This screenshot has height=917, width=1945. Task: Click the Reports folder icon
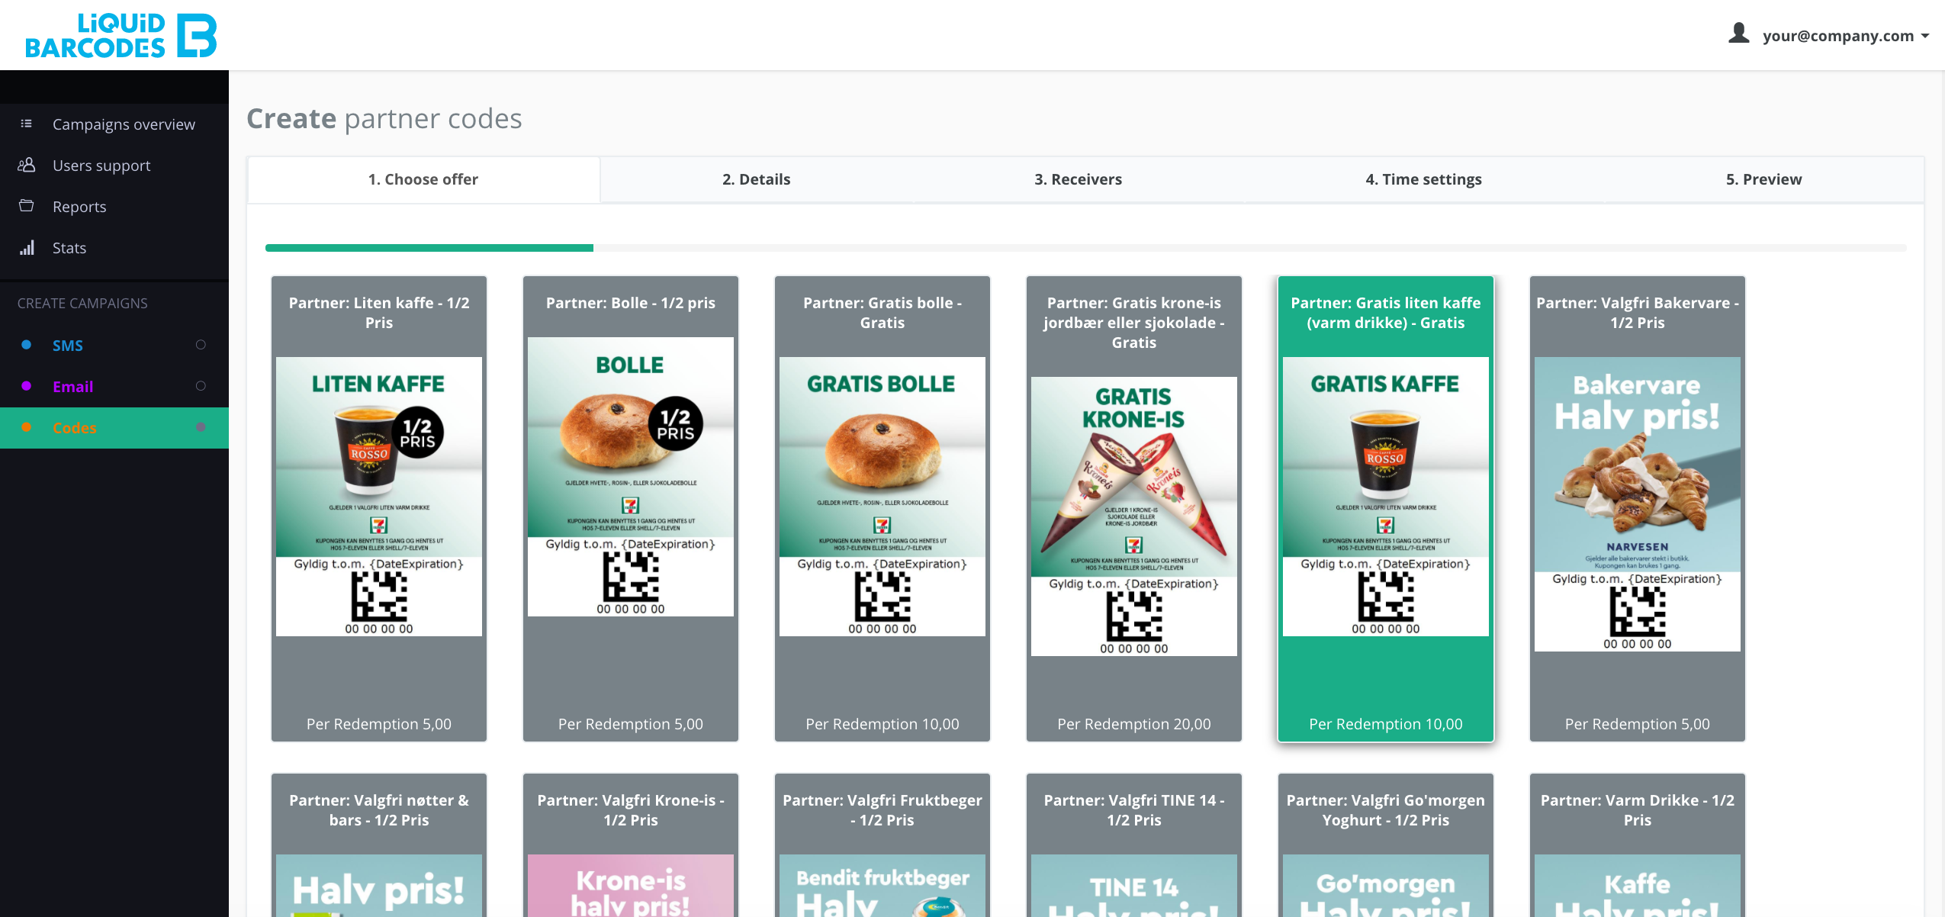coord(27,206)
